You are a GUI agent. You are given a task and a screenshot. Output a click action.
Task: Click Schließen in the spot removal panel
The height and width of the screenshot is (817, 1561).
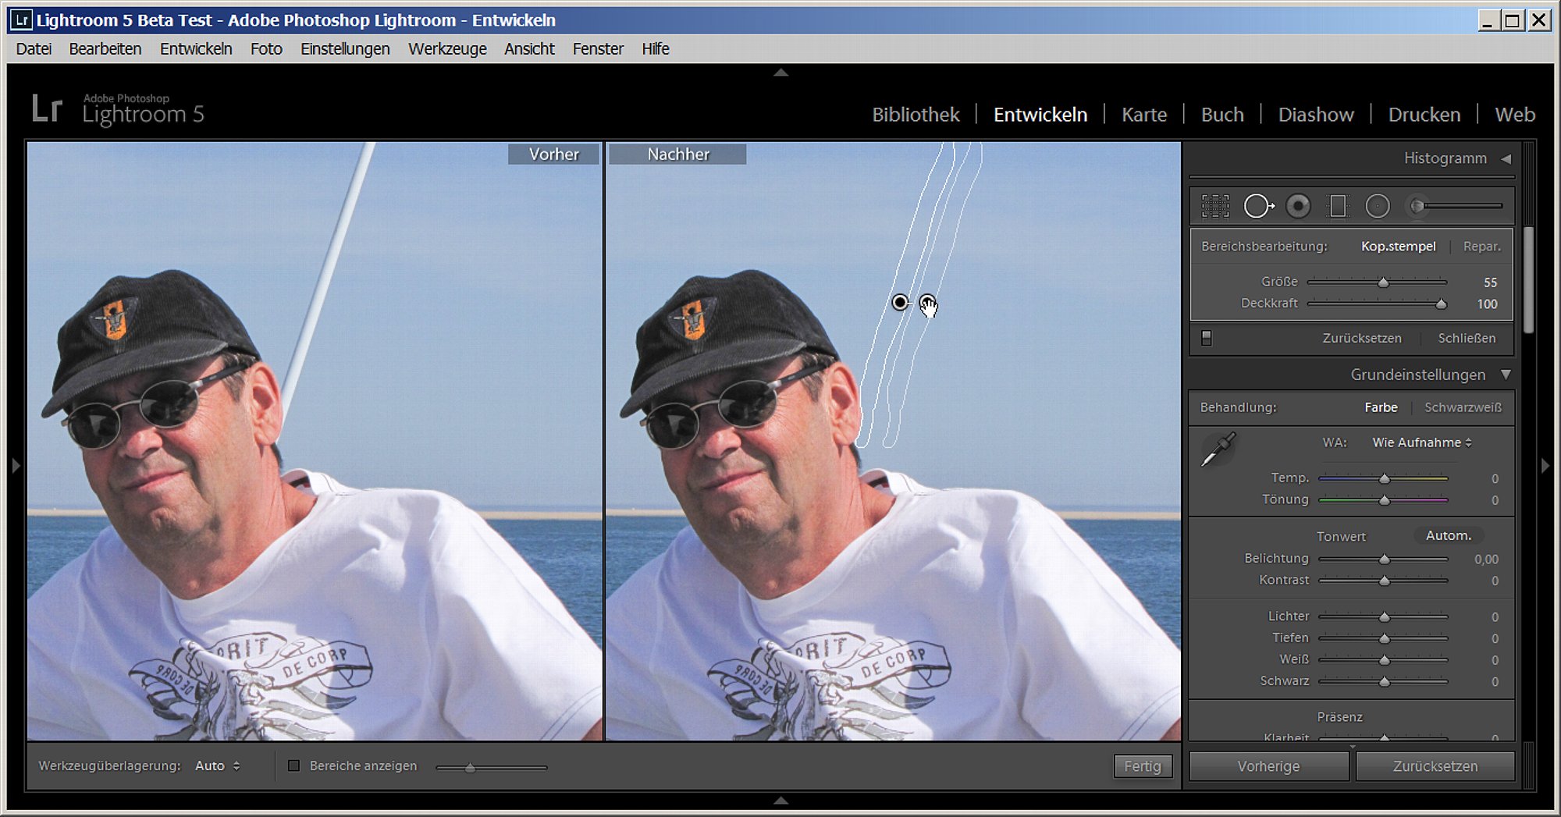pyautogui.click(x=1467, y=338)
